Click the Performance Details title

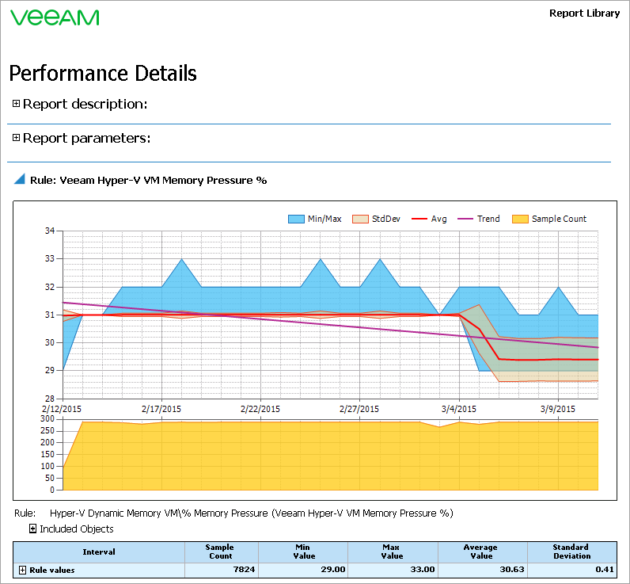coord(103,73)
